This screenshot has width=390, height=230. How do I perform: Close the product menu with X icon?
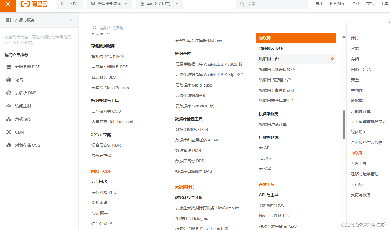click(8, 4)
